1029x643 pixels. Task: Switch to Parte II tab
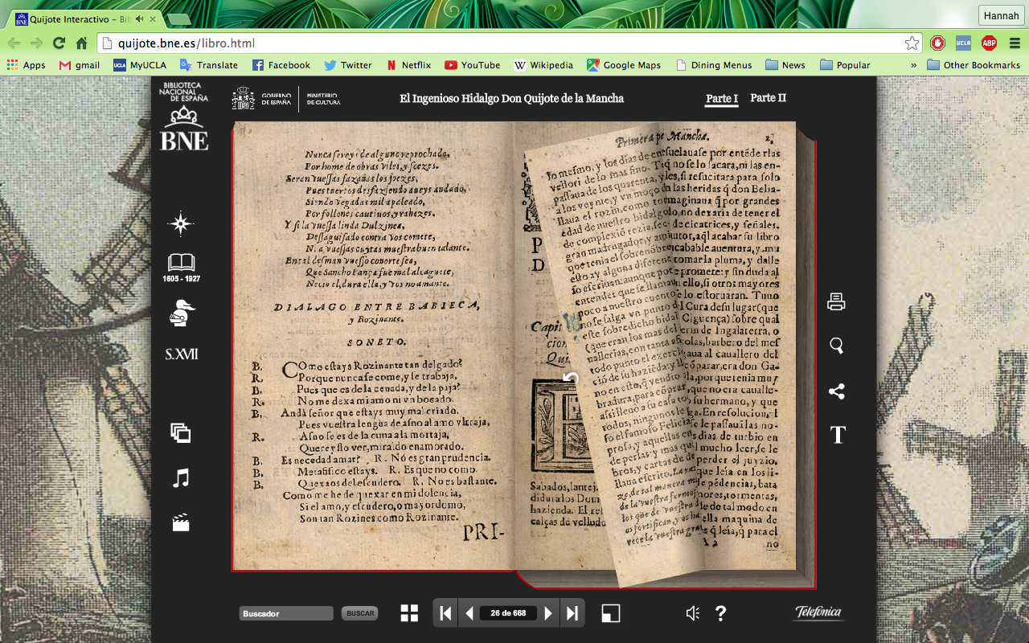point(768,98)
